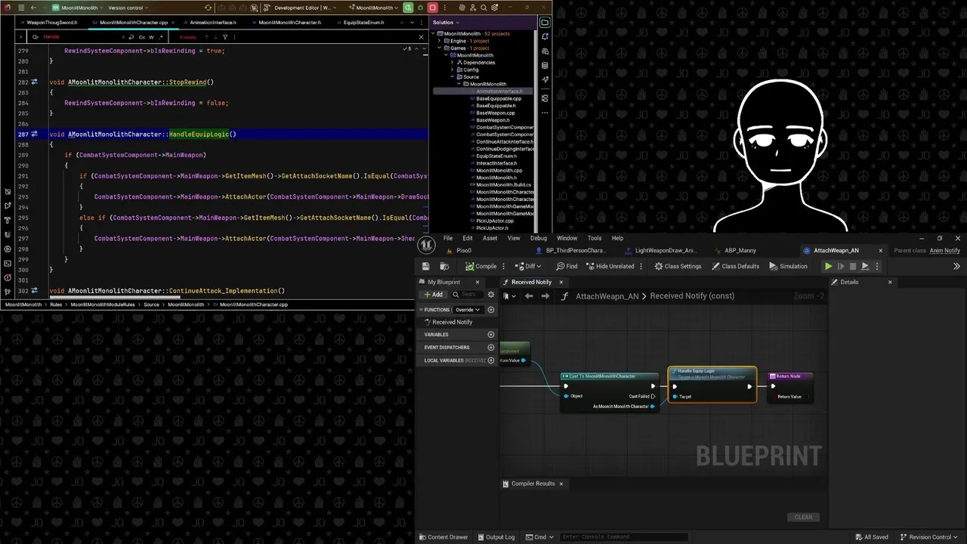The image size is (967, 544).
Task: Open Class Defaults in blueprint editor
Action: pyautogui.click(x=735, y=266)
